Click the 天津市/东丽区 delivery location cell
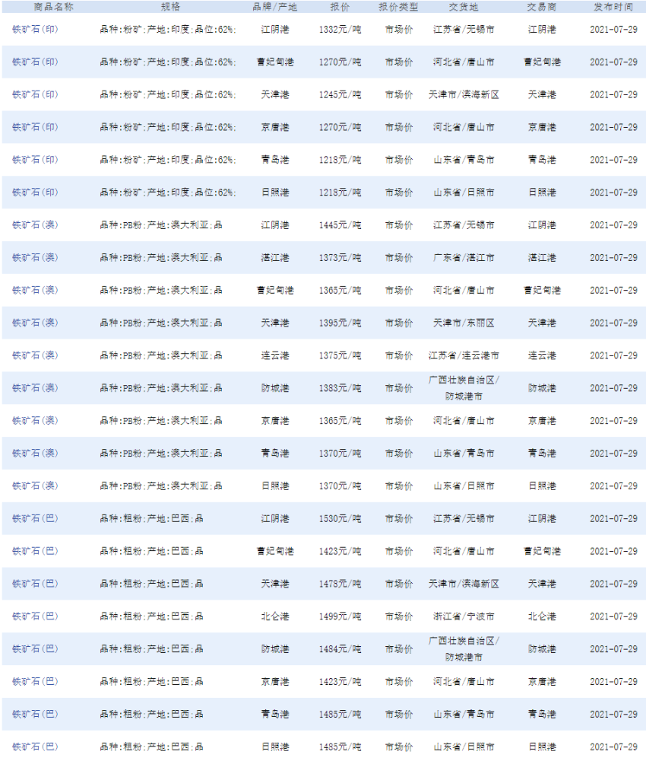 click(464, 323)
